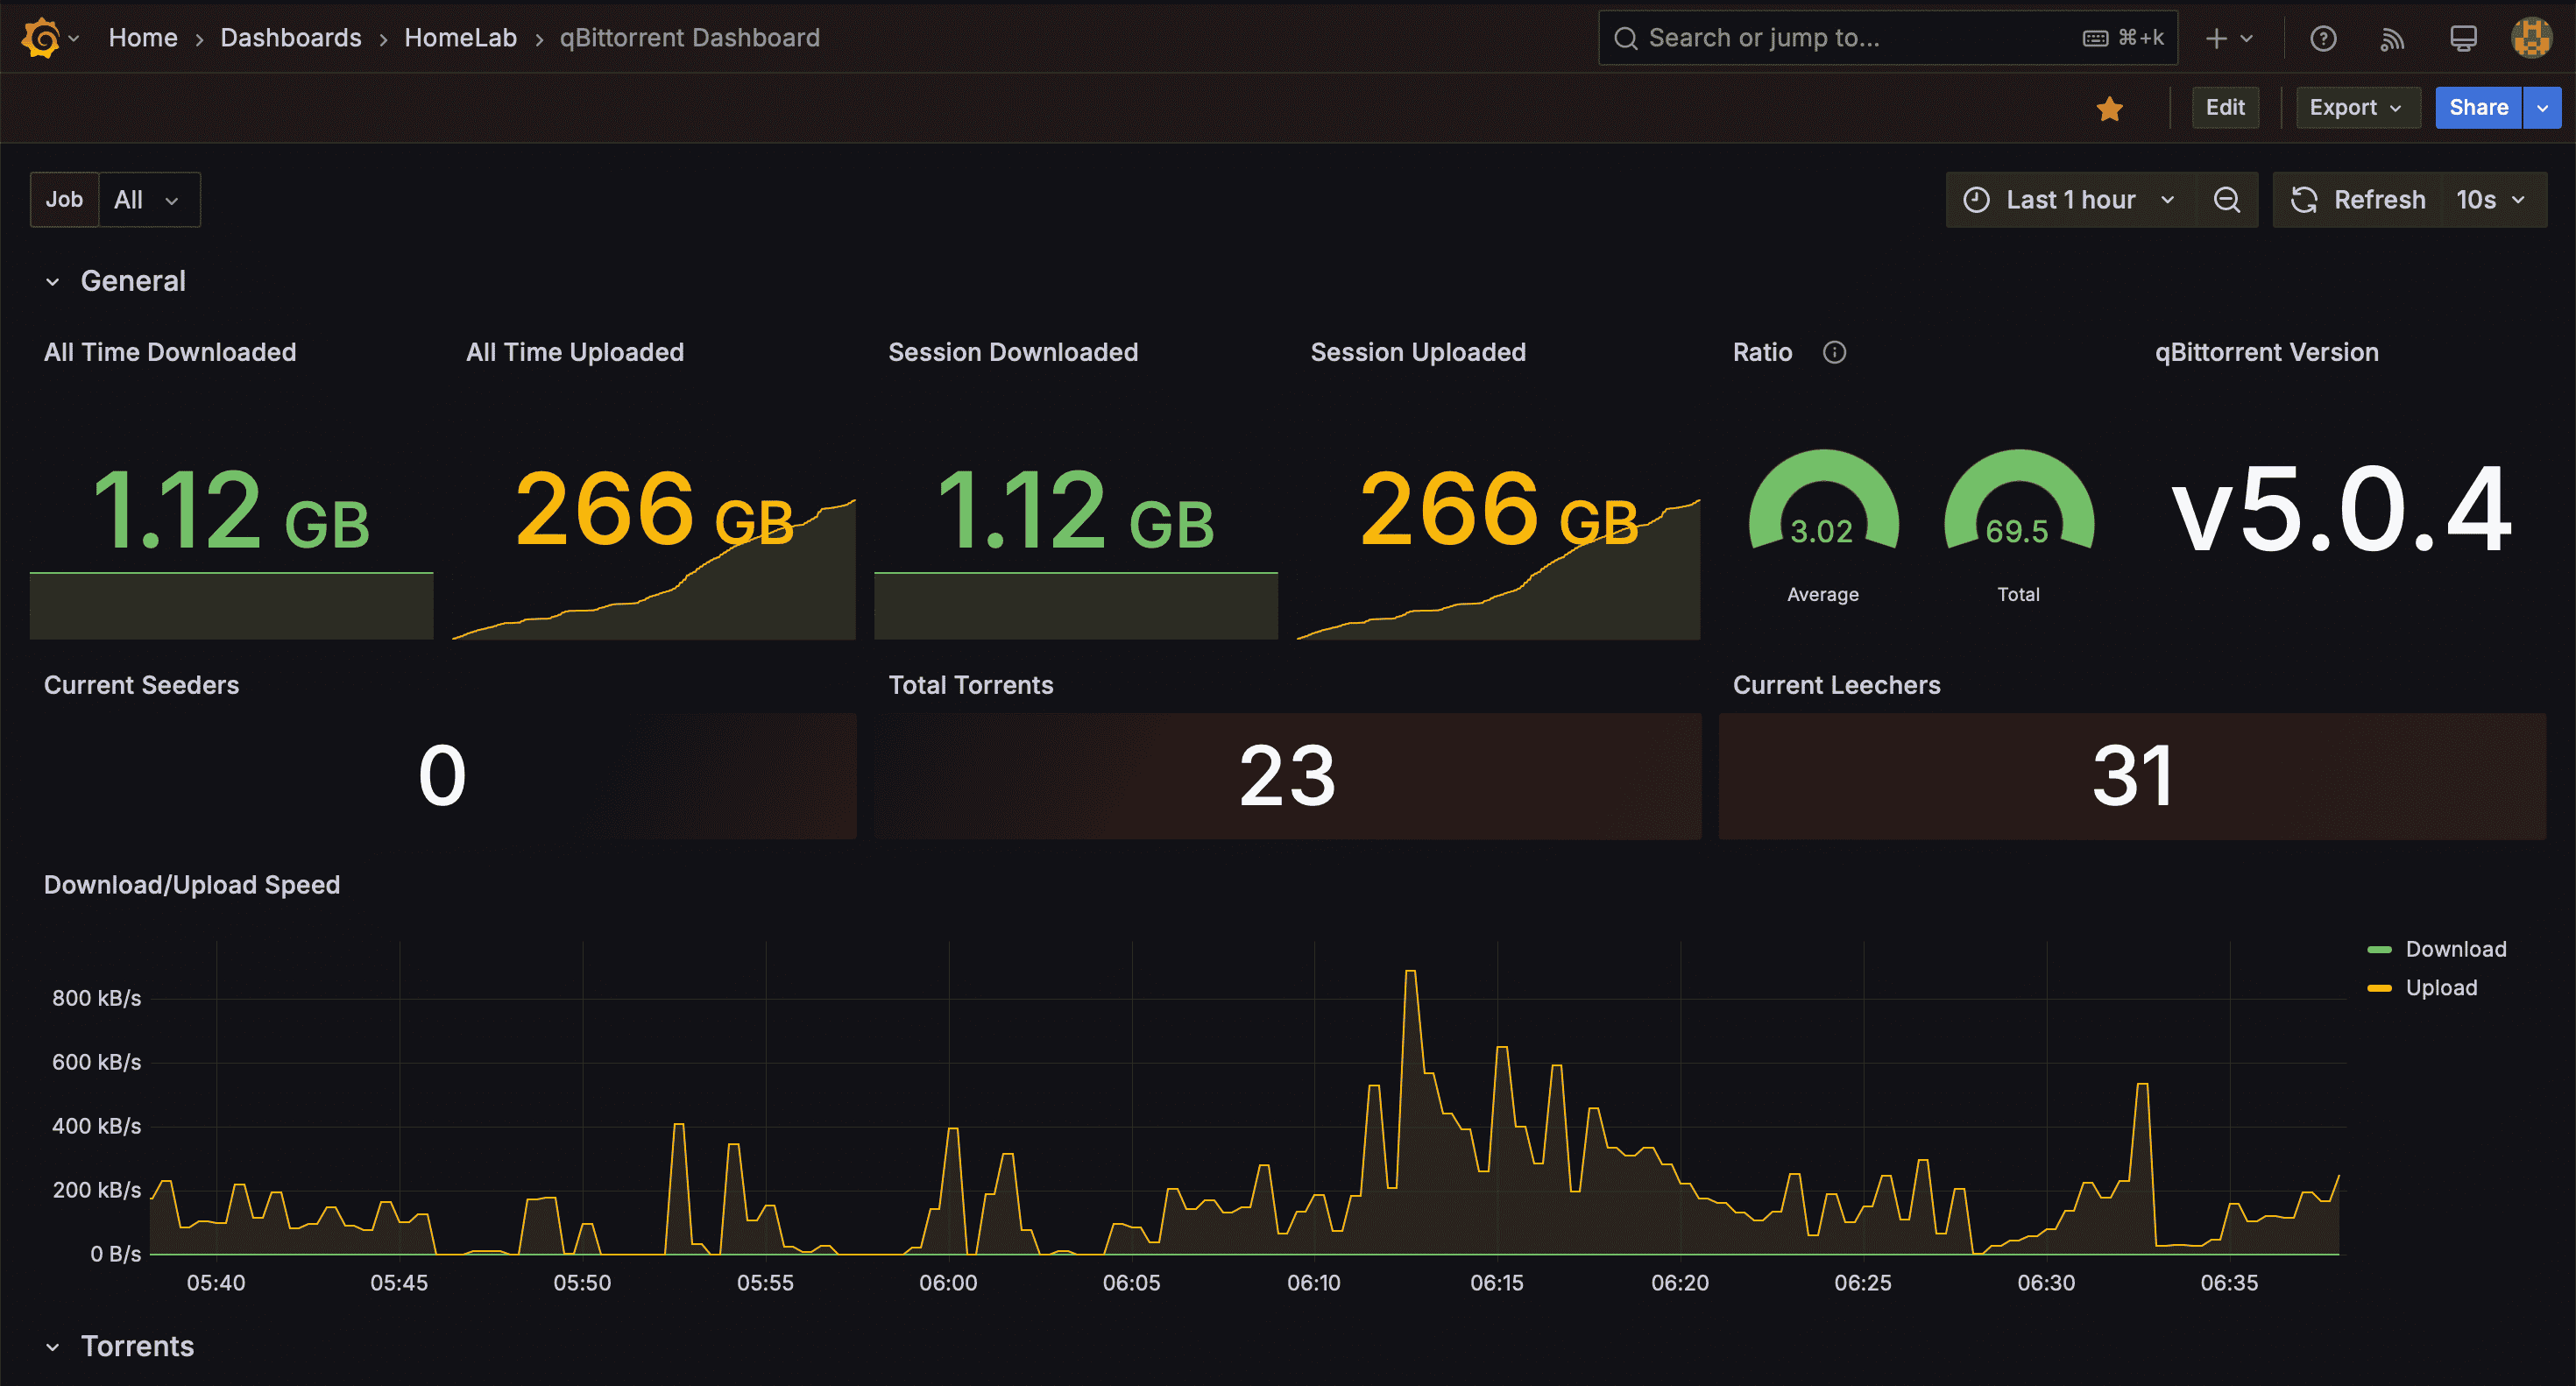Show the Ratio panel info icon
The image size is (2576, 1386).
tap(1834, 352)
